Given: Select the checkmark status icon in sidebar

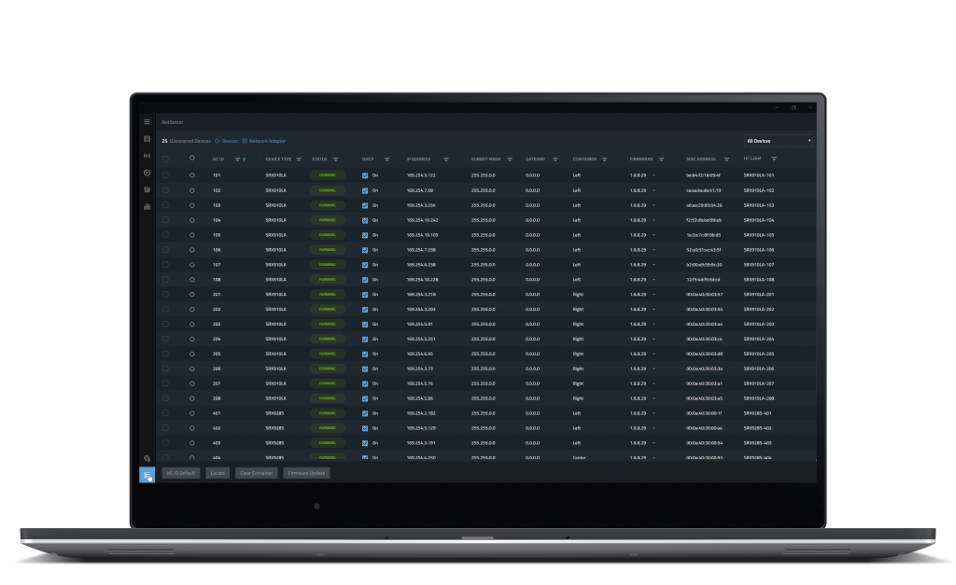Looking at the screenshot, I should [x=147, y=173].
